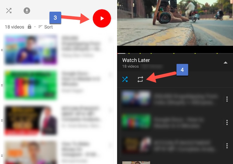Download the playlist using the download icon
The width and height of the screenshot is (233, 164).
point(27,11)
